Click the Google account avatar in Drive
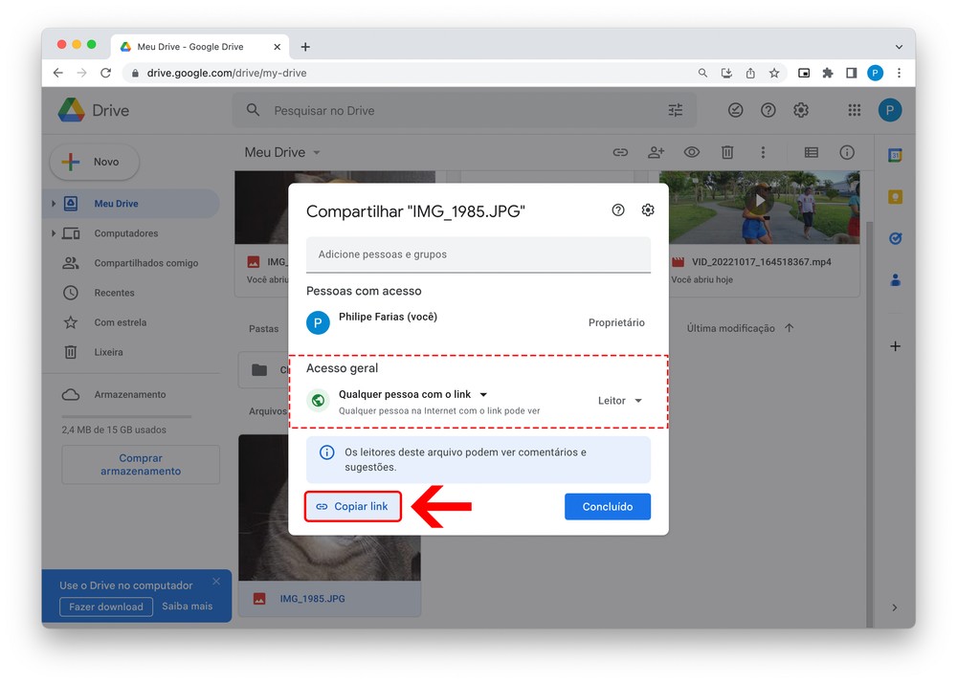The image size is (957, 683). (x=890, y=110)
